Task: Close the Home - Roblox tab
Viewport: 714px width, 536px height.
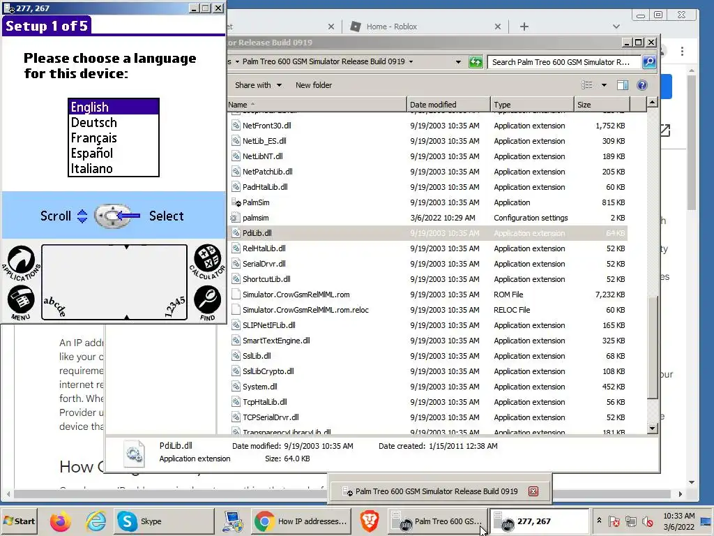Action: pos(498,27)
